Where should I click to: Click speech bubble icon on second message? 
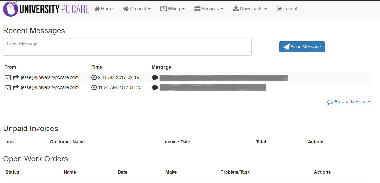coord(155,88)
